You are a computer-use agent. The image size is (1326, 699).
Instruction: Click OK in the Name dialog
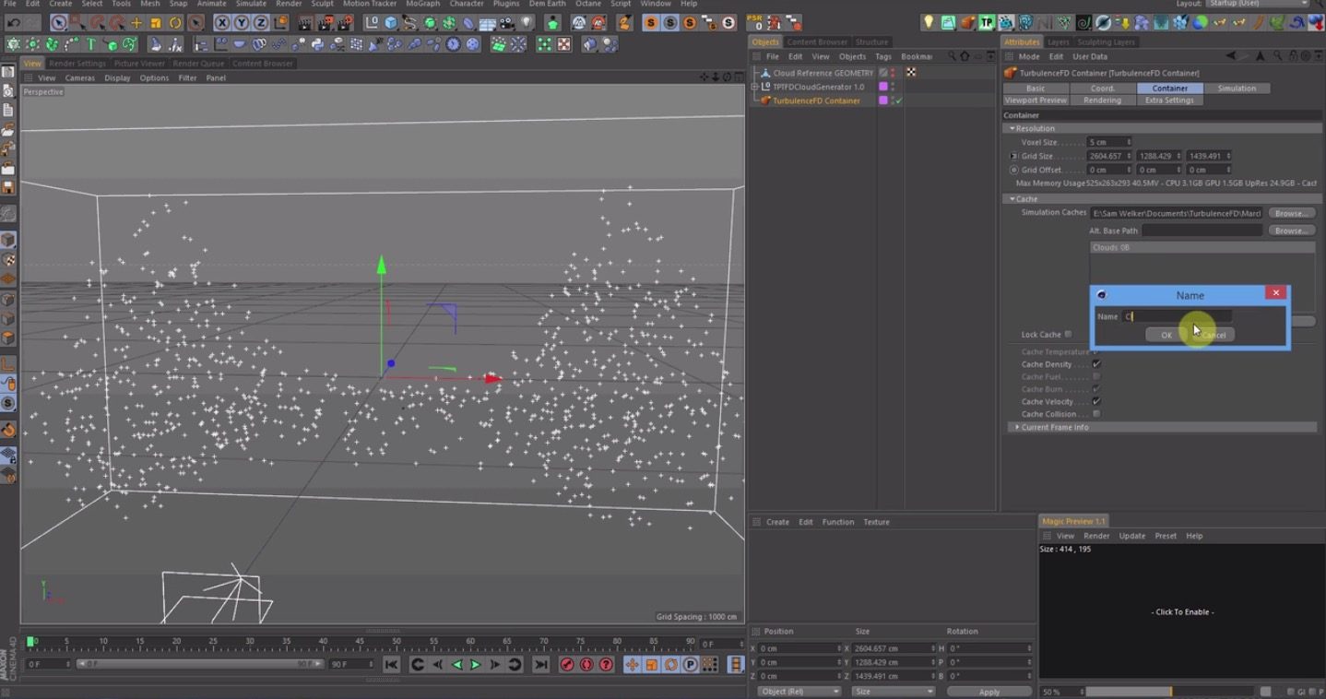coord(1166,335)
